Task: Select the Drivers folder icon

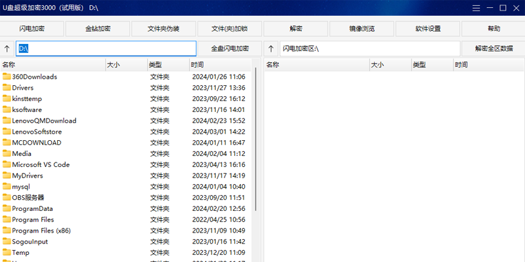Action: [7, 88]
